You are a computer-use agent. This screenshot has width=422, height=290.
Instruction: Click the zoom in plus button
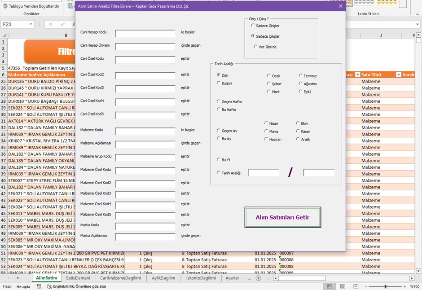pyautogui.click(x=404, y=286)
